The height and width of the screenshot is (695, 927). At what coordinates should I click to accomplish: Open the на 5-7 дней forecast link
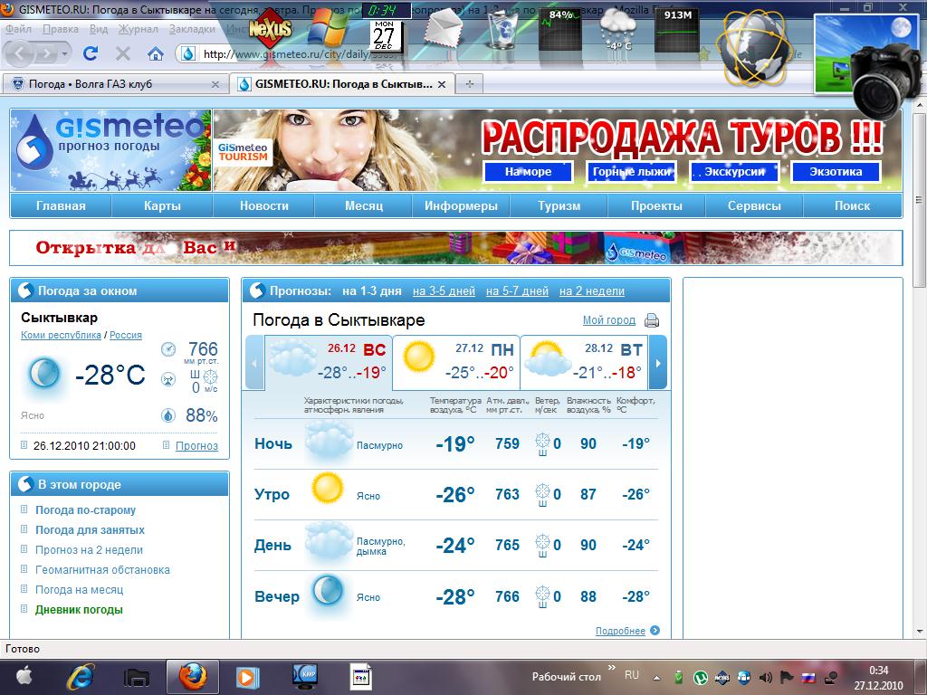[517, 290]
